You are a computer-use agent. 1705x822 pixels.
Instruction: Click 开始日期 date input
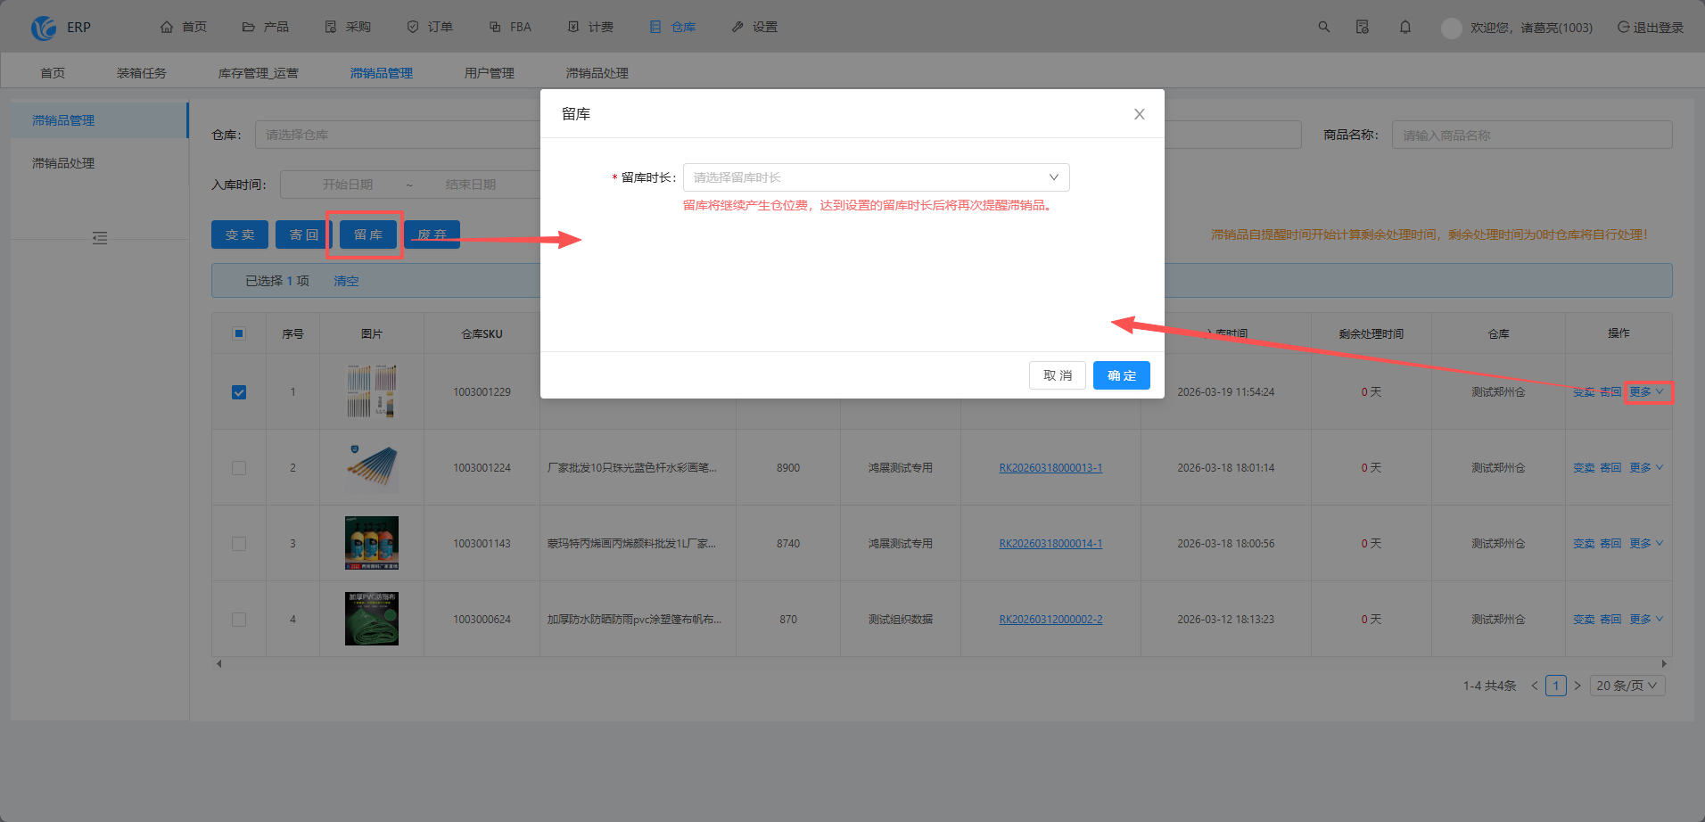(x=348, y=185)
